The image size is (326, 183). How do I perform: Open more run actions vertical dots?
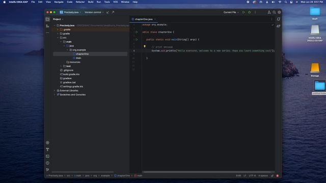[255, 12]
